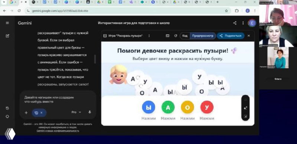The height and width of the screenshot is (144, 297).
Task: Reload the game preview
Action: click(x=176, y=36)
